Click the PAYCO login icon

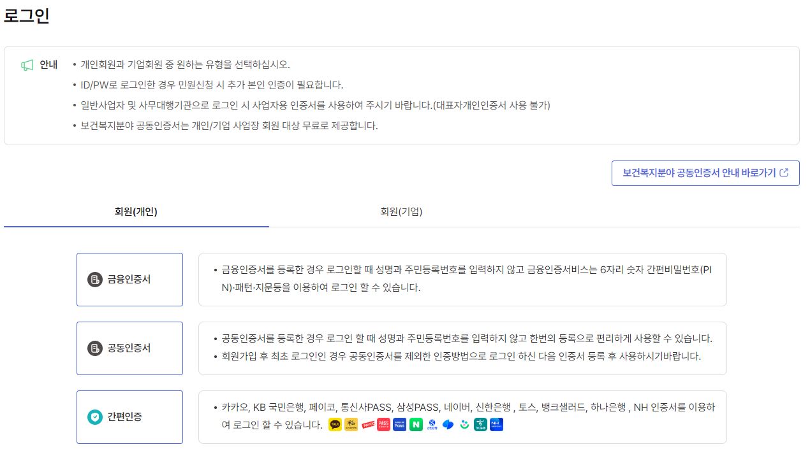(368, 425)
